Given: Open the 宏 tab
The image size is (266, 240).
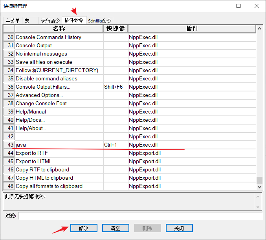Looking at the screenshot, I should coord(28,21).
